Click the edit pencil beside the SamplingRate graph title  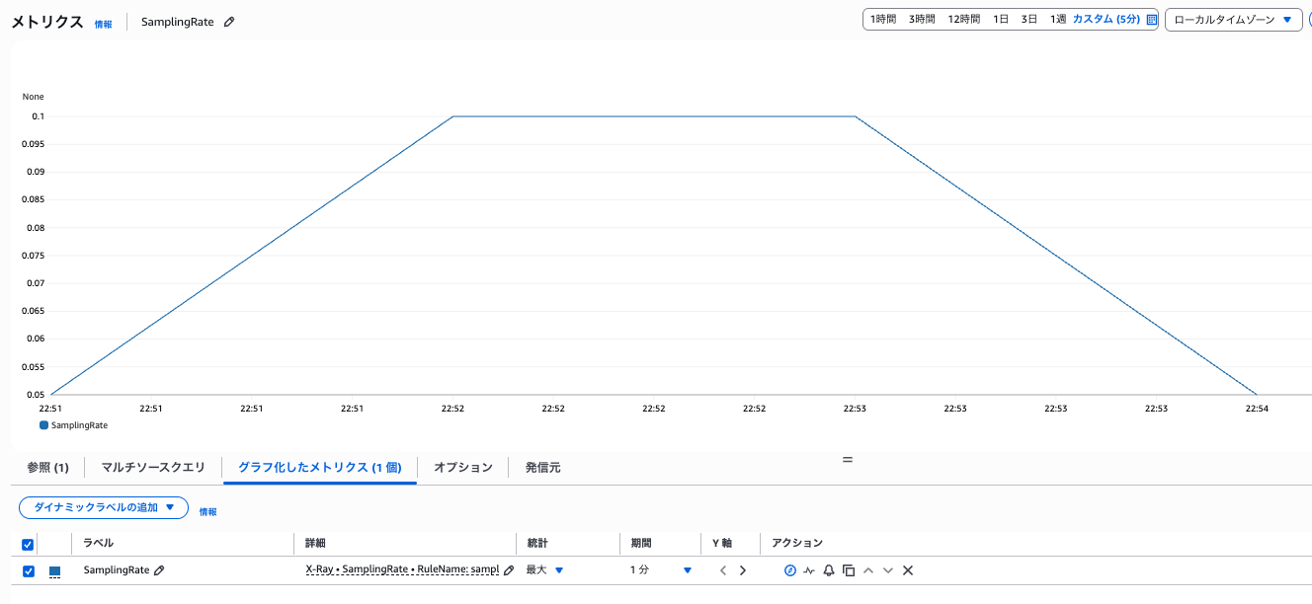click(x=229, y=22)
